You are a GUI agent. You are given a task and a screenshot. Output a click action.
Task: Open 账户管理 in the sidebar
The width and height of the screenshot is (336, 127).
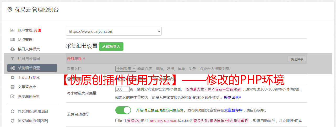(x=25, y=30)
